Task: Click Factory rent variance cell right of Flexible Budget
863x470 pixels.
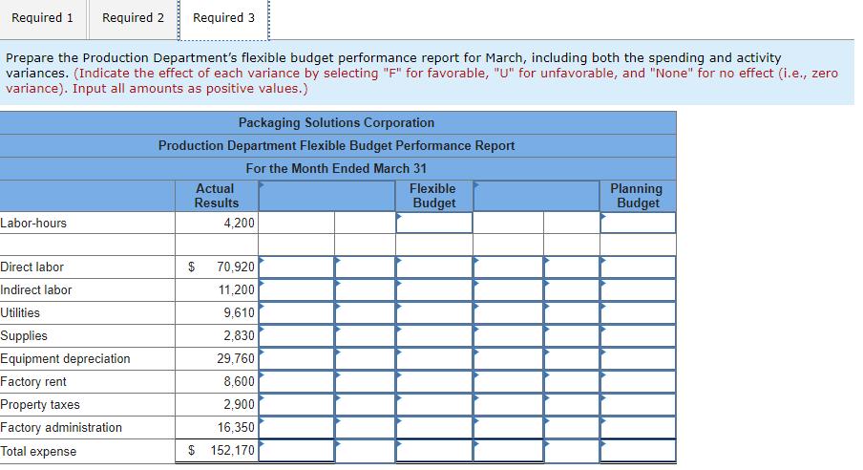Action: [x=508, y=382]
